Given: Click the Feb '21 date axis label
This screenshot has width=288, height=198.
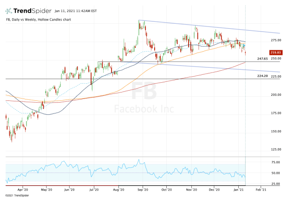Looking at the screenshot, I should [x=261, y=190].
